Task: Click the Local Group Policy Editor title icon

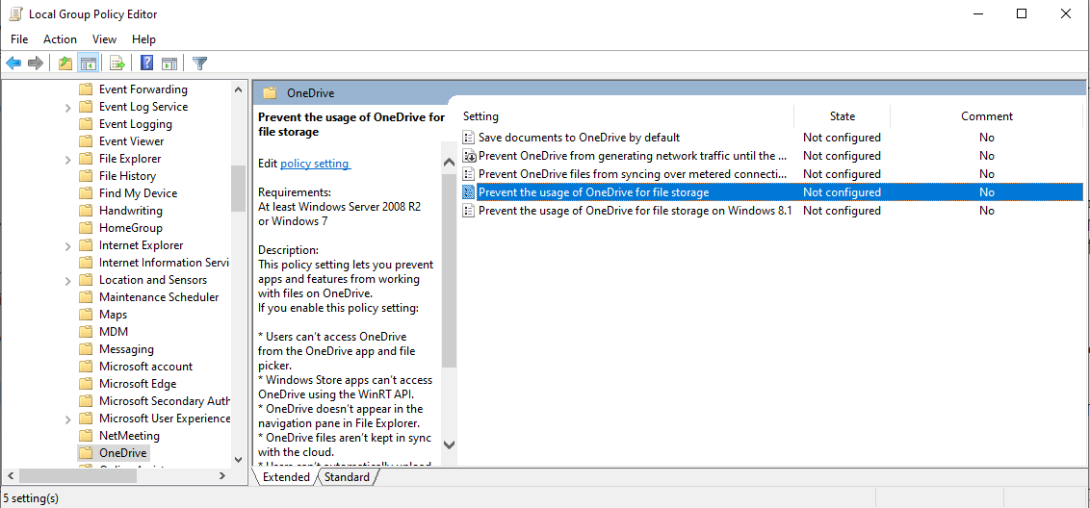Action: click(x=16, y=13)
